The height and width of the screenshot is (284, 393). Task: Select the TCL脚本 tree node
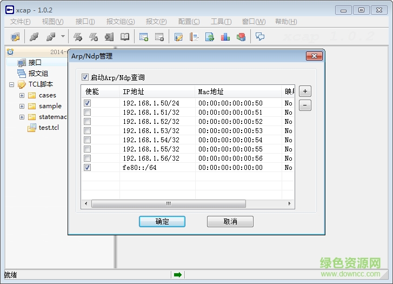click(41, 84)
